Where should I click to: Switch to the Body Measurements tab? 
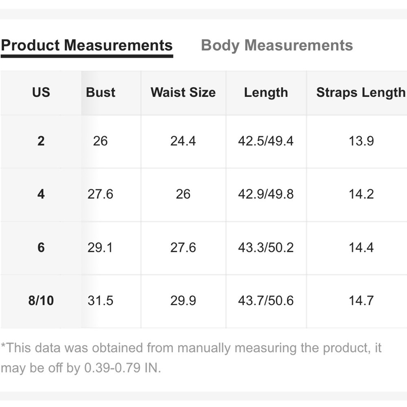point(277,46)
